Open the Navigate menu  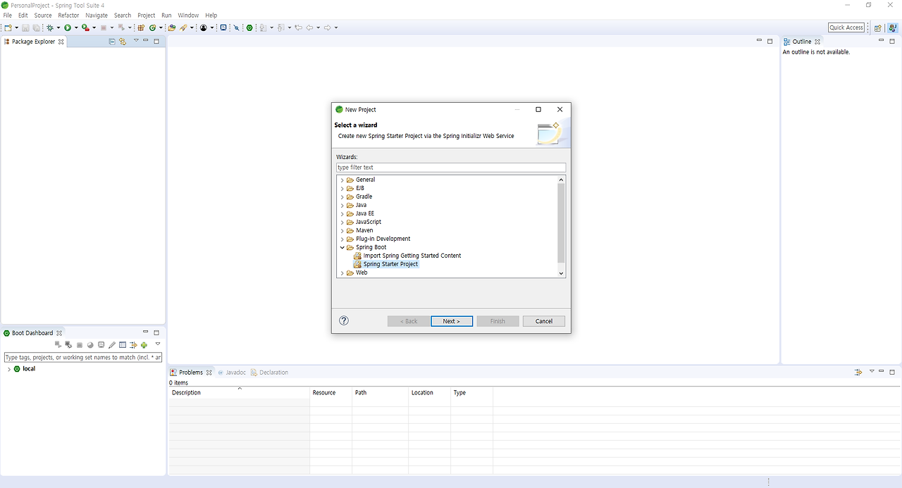(x=97, y=15)
